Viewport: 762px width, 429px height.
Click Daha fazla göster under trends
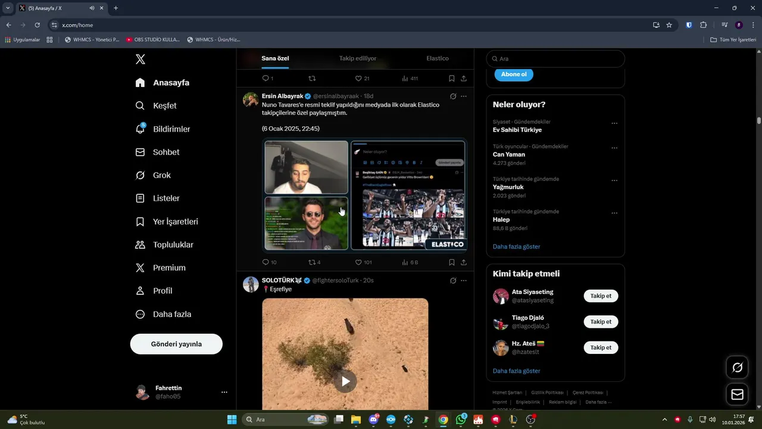pos(516,247)
